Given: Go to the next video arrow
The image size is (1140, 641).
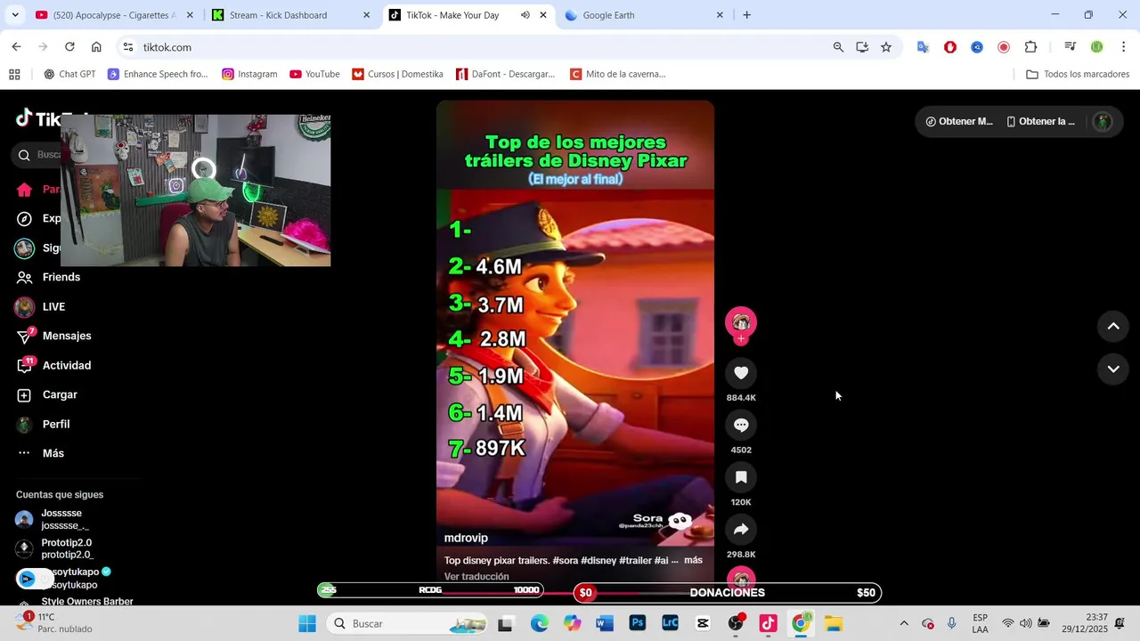Looking at the screenshot, I should [x=1113, y=369].
